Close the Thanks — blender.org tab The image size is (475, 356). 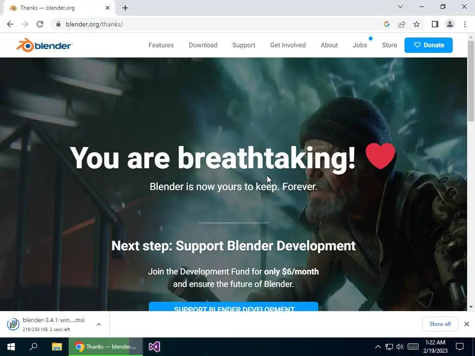click(x=108, y=8)
